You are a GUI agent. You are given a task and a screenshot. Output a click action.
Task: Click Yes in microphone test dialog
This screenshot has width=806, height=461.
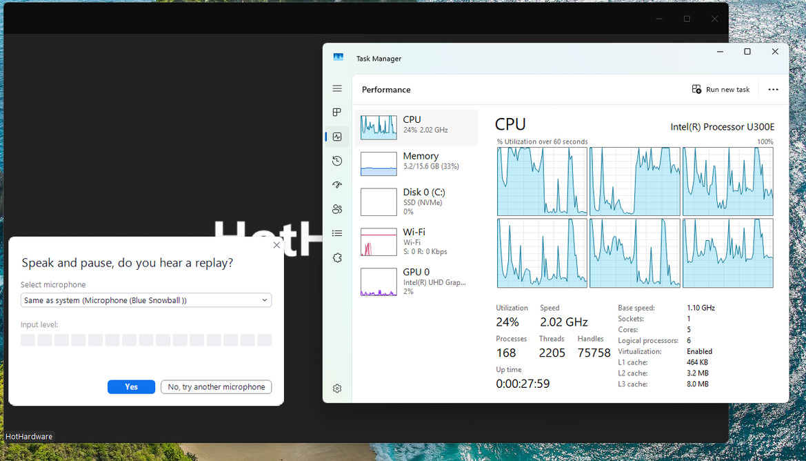coord(131,387)
